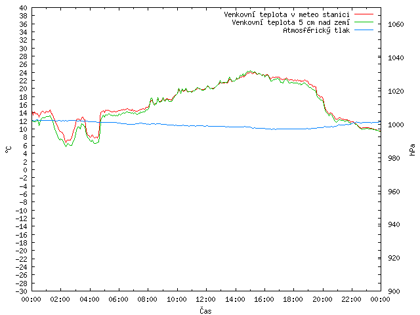Image resolution: width=420 pixels, height=315 pixels.
Task: Click left axis value 12
Action: pos(24,121)
